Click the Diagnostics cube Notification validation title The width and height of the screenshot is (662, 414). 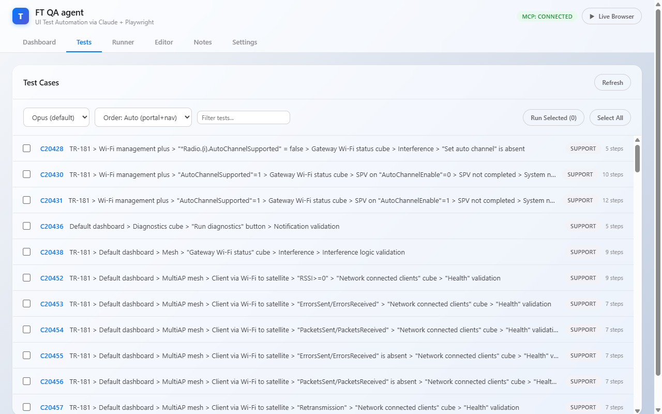pos(204,226)
